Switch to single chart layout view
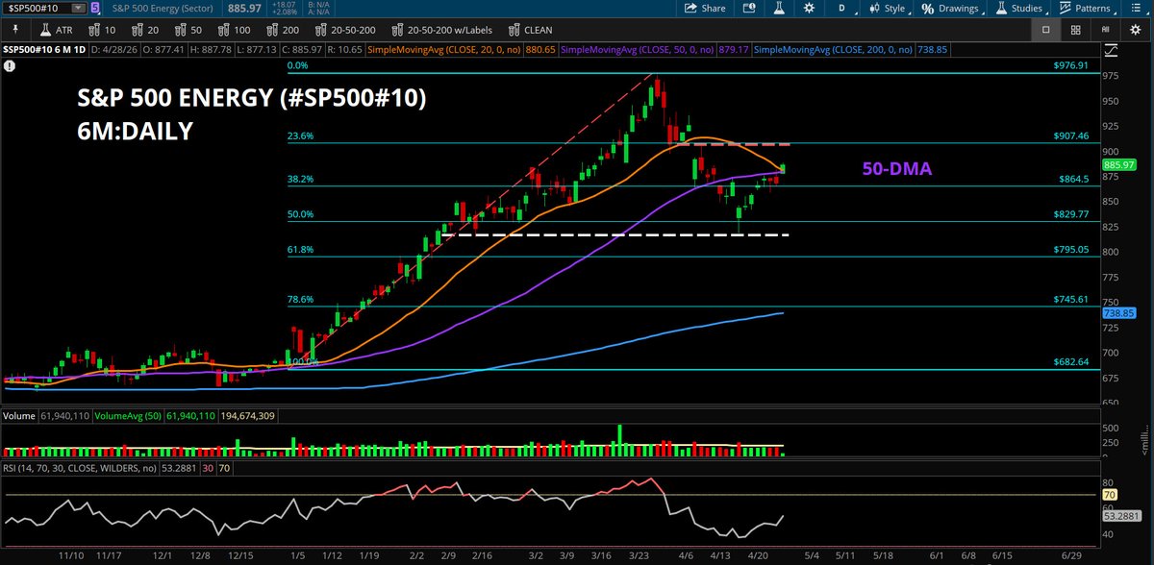 coord(1045,30)
